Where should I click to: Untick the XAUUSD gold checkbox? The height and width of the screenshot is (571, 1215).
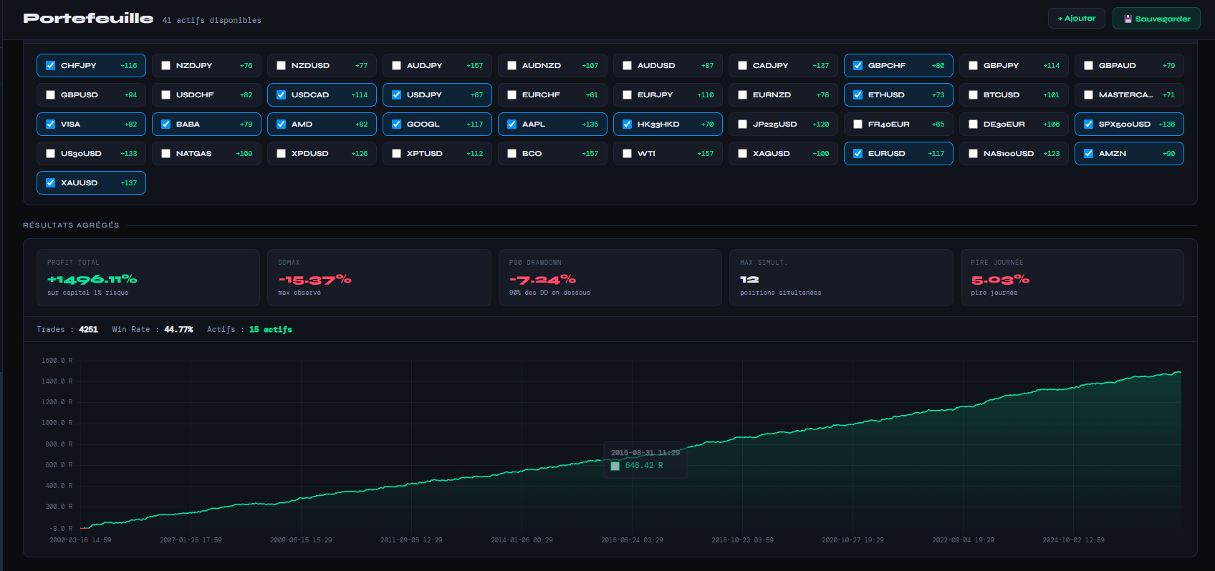click(51, 182)
